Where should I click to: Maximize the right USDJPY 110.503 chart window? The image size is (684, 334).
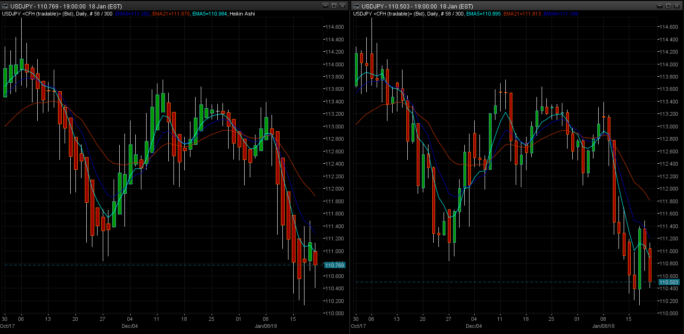(667, 6)
